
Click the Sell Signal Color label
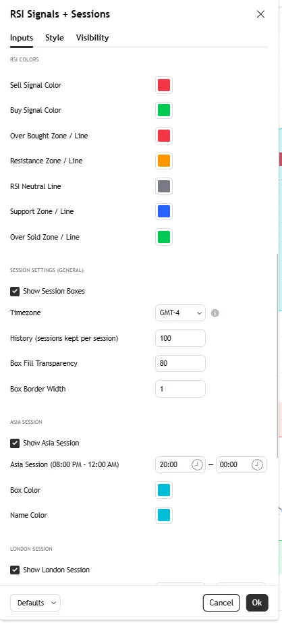tap(36, 86)
